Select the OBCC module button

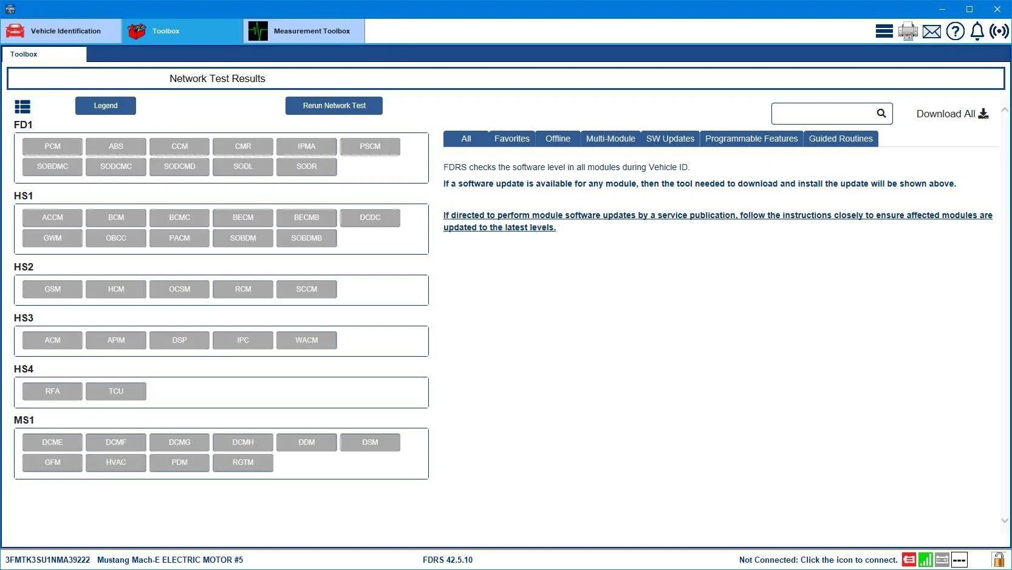click(x=116, y=238)
